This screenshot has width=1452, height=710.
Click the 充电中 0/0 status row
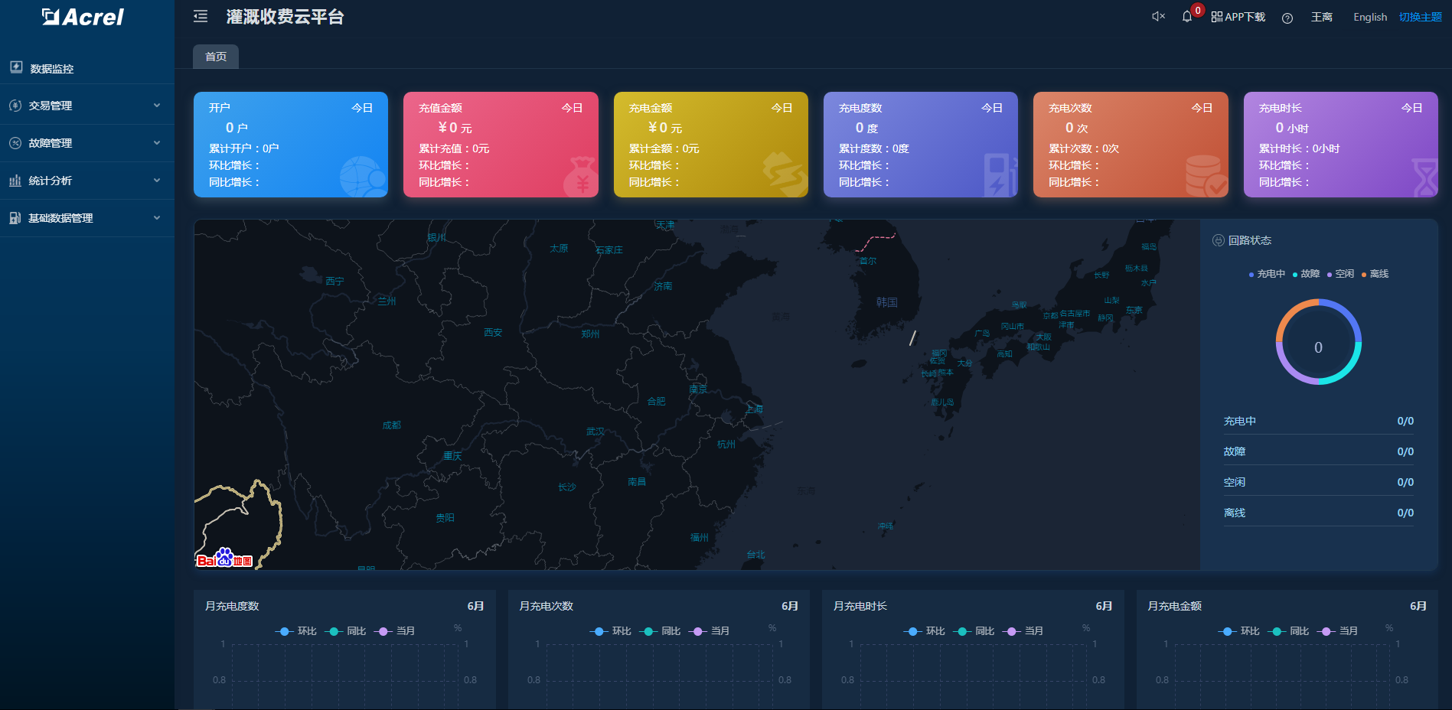[1318, 421]
